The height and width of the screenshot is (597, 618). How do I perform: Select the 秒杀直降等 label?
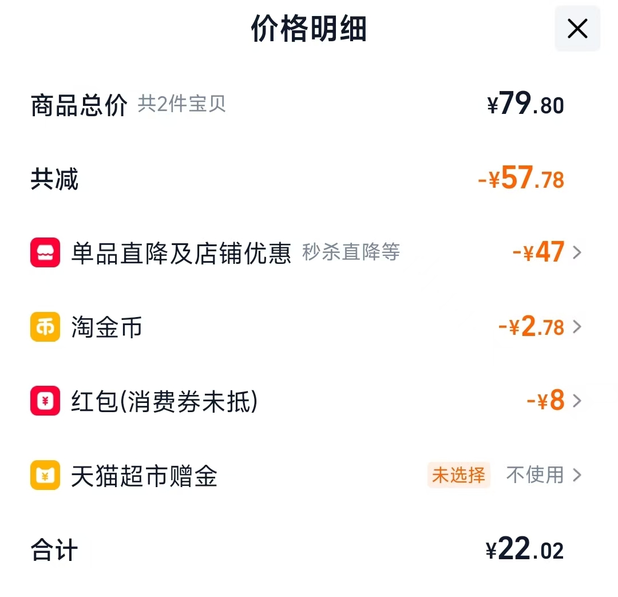click(x=350, y=252)
